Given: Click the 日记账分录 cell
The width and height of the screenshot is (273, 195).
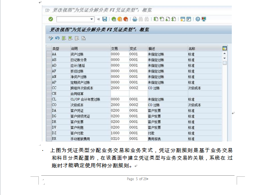Looking at the screenshot, I should coord(90,60).
